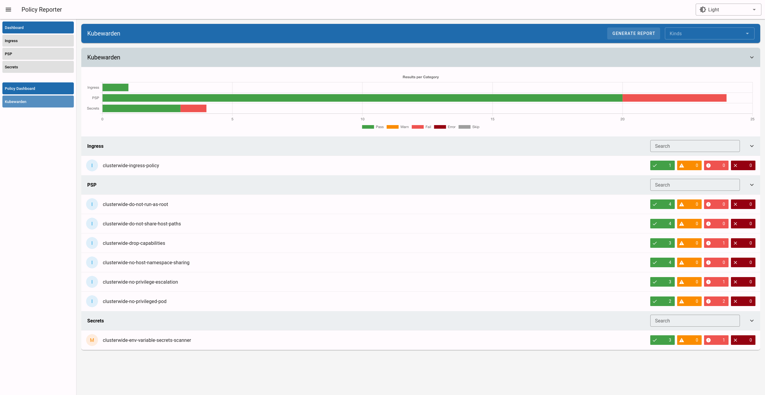Toggle the Skip series in chart legend

click(469, 127)
